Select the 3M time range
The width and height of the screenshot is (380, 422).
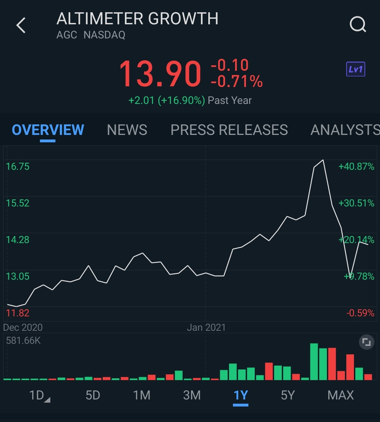[x=192, y=395]
